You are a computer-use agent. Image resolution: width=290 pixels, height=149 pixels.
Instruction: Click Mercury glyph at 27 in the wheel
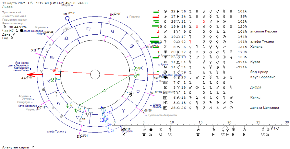(88, 114)
